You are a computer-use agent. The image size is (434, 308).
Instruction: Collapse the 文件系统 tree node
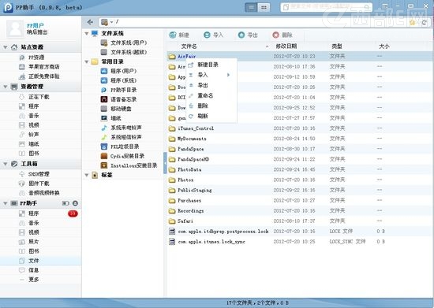point(87,33)
